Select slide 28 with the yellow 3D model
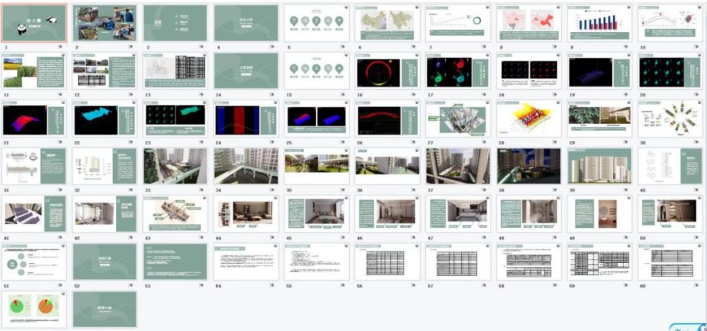The image size is (707, 331). point(529,118)
